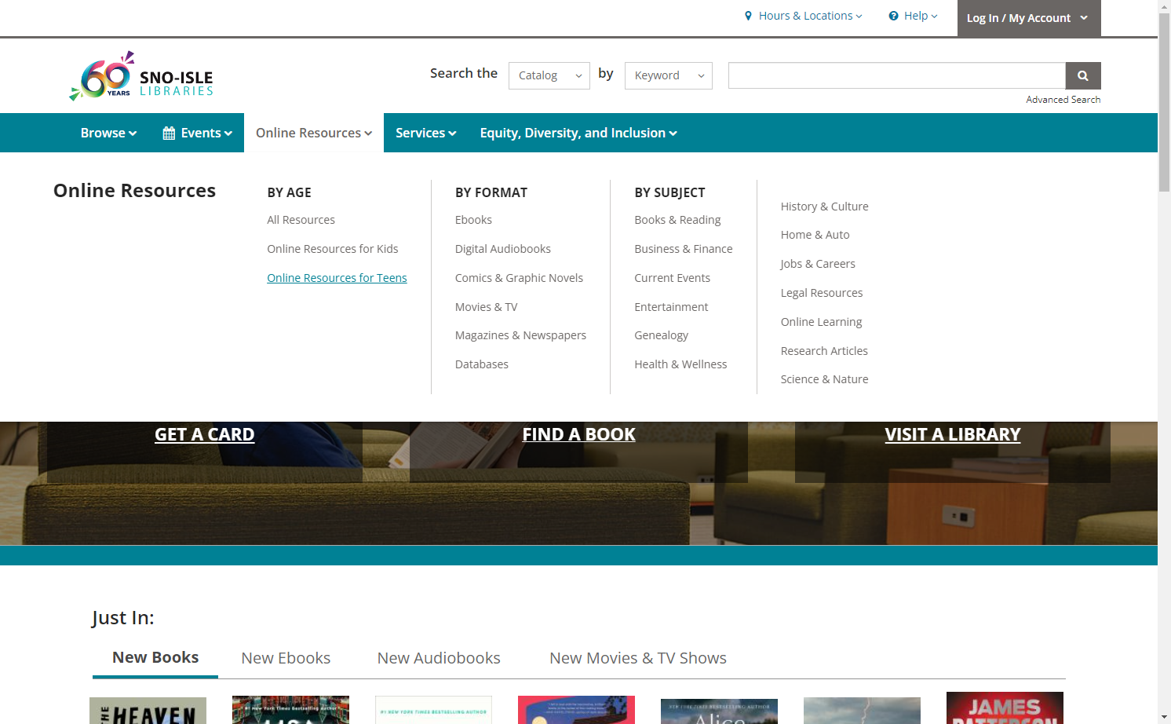The height and width of the screenshot is (724, 1171).
Task: Open Equity, Diversity, and Inclusion menu
Action: click(578, 133)
